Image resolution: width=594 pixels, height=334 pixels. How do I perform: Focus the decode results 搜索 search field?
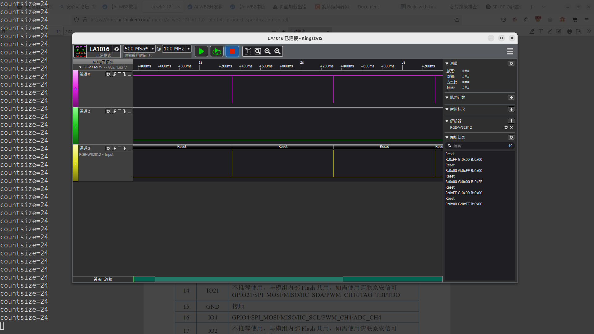480,146
